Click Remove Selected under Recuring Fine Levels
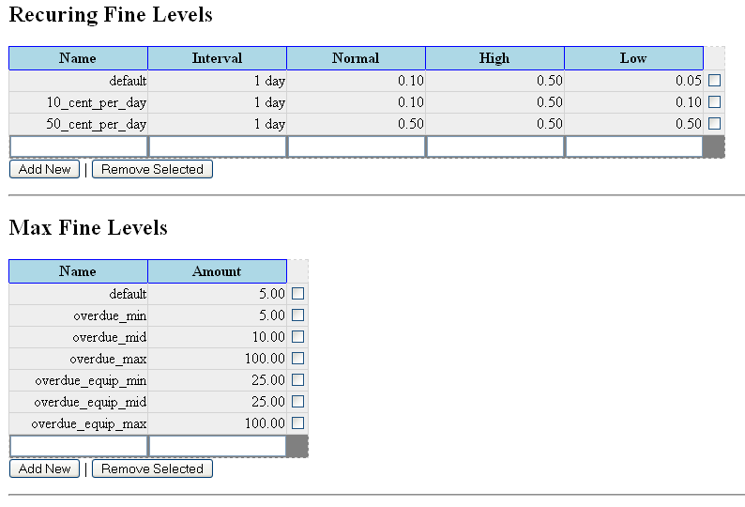The width and height of the screenshot is (745, 507). tap(152, 170)
